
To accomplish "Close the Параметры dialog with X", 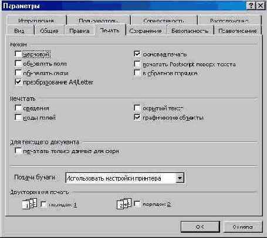I will [261, 6].
